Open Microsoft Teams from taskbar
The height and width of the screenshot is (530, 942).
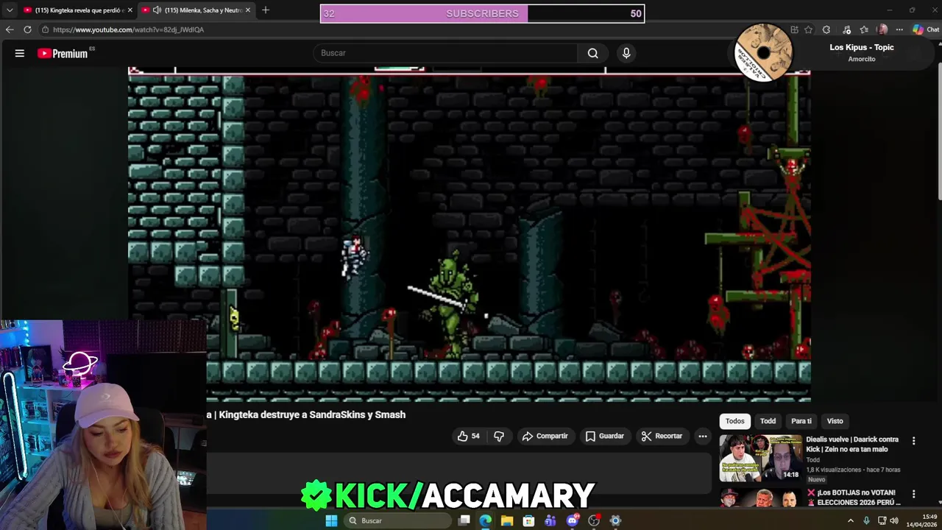(x=550, y=520)
